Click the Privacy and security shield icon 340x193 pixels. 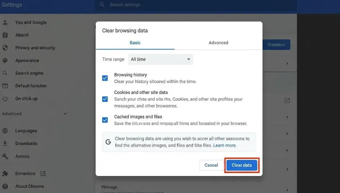point(5,48)
